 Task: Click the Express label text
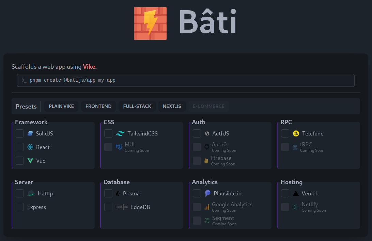click(x=36, y=207)
